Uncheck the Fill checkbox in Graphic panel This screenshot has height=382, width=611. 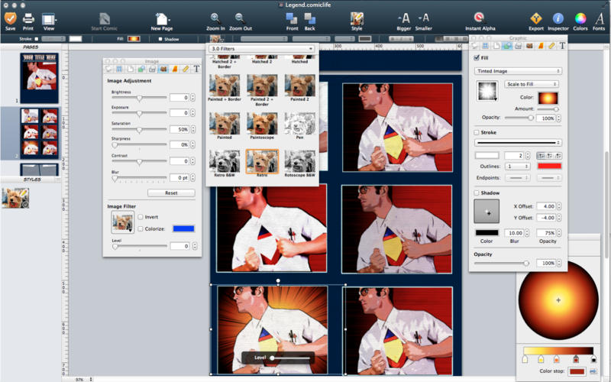477,58
